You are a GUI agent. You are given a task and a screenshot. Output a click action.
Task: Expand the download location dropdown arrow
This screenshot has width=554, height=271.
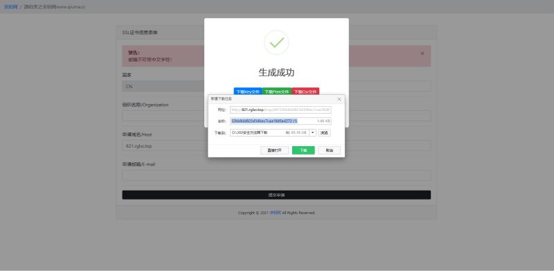pyautogui.click(x=313, y=132)
